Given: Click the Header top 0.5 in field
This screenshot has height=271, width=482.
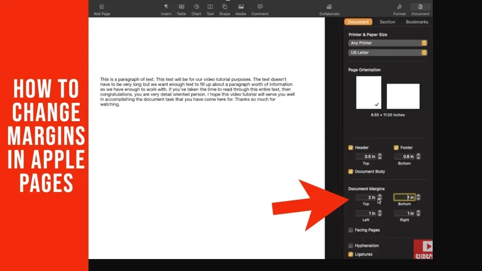Looking at the screenshot, I should [366, 157].
